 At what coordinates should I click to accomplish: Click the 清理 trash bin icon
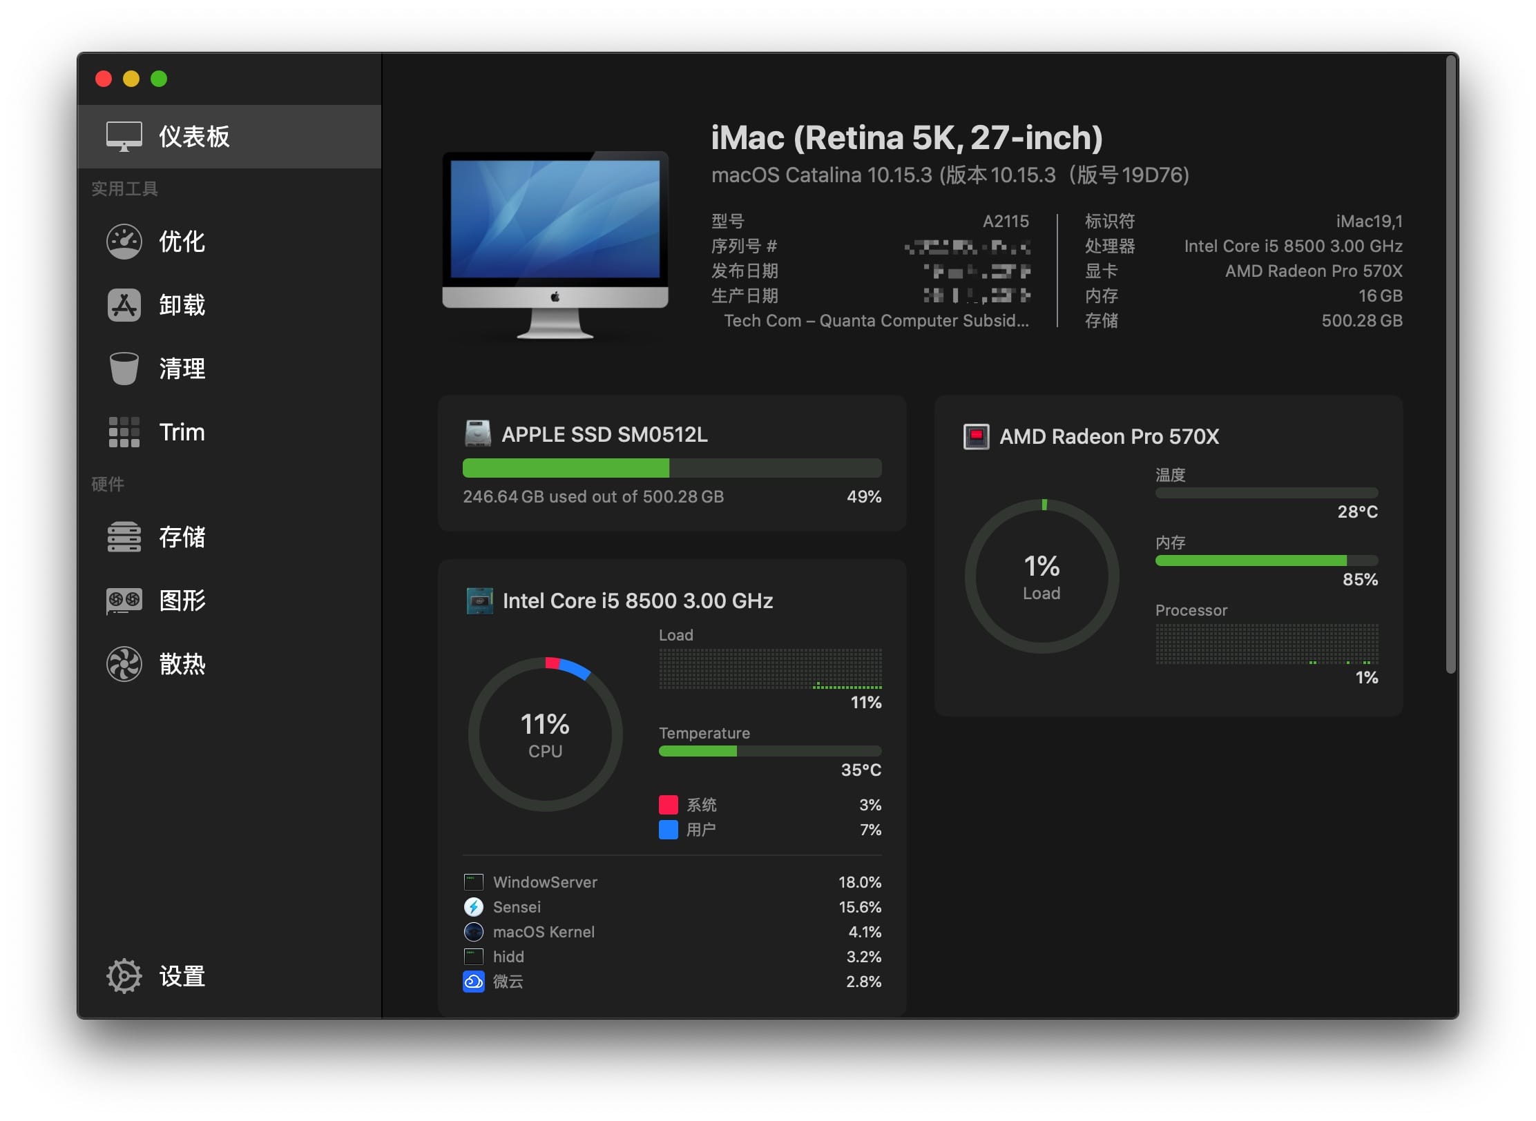pyautogui.click(x=124, y=368)
